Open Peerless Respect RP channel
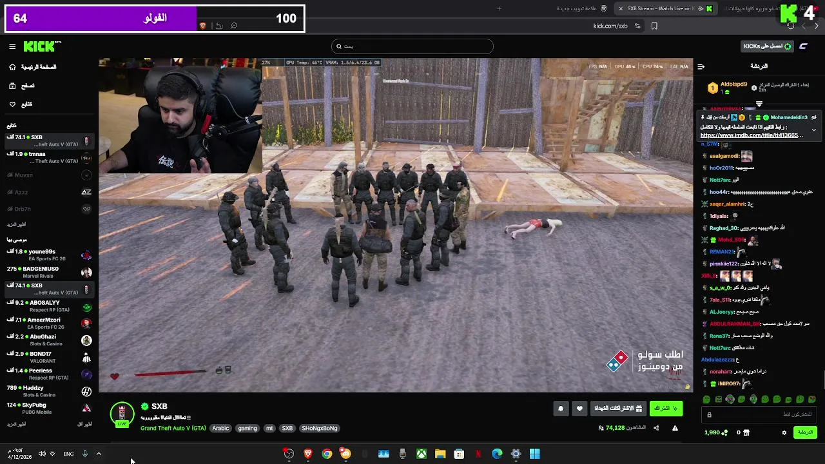The image size is (825, 464). [50, 374]
